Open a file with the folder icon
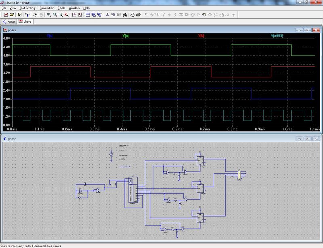Screen dimensions: 323x248 (12, 15)
